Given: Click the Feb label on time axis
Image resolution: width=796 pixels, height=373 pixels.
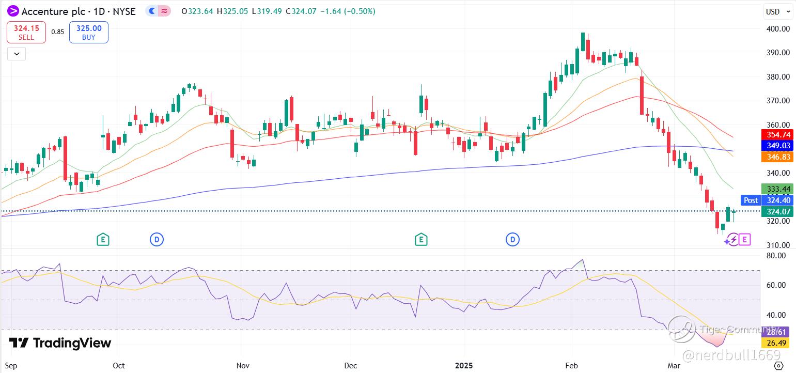Looking at the screenshot, I should [572, 366].
